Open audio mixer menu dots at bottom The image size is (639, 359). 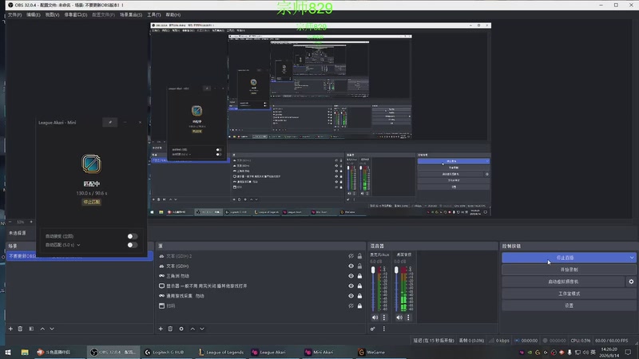(x=384, y=329)
